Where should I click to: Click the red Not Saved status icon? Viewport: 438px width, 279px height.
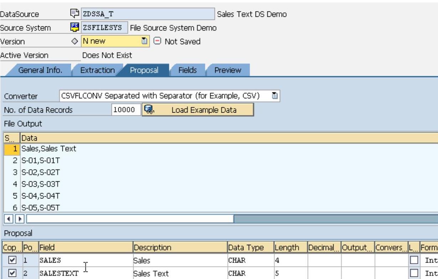(156, 41)
